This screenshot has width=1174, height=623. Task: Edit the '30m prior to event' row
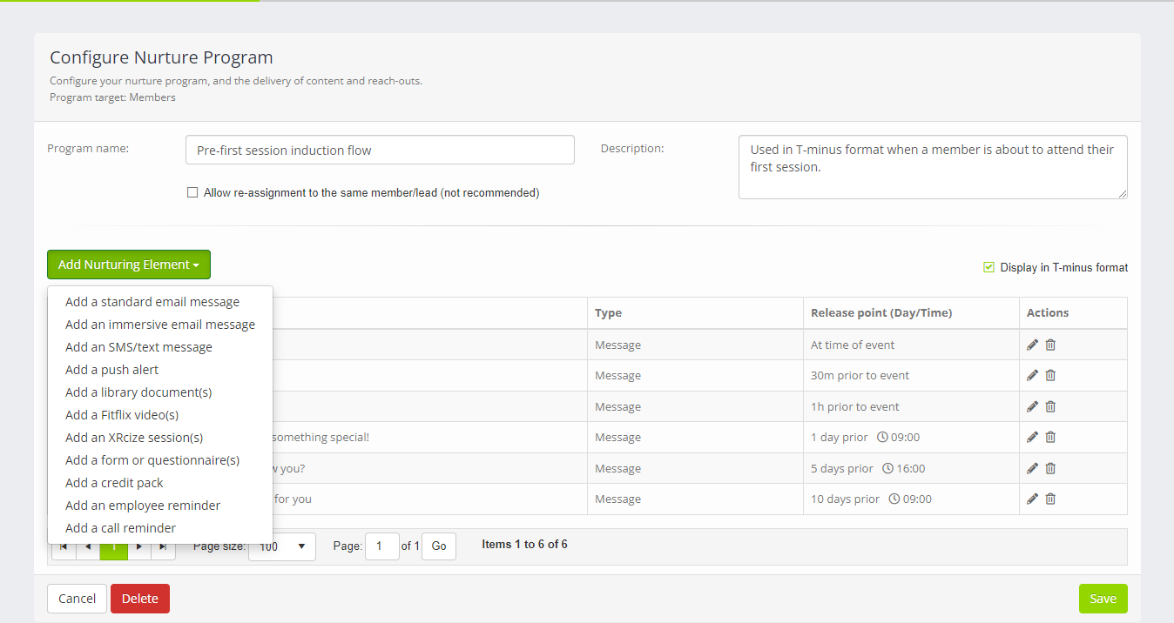1032,375
